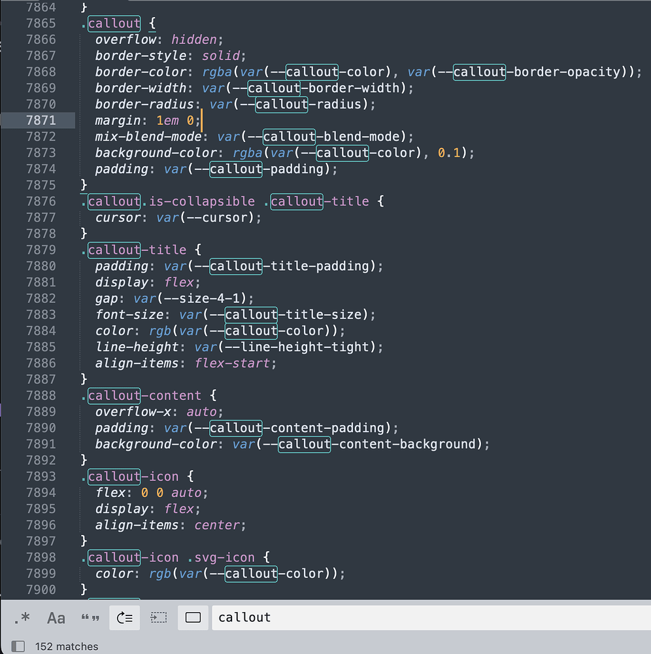Viewport: 651px width, 654px height.
Task: Select the 'callout-title' selector on line 7879
Action: pyautogui.click(x=135, y=250)
